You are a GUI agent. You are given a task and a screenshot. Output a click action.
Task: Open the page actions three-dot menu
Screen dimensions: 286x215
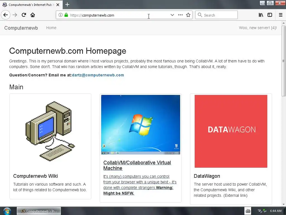tap(180, 15)
